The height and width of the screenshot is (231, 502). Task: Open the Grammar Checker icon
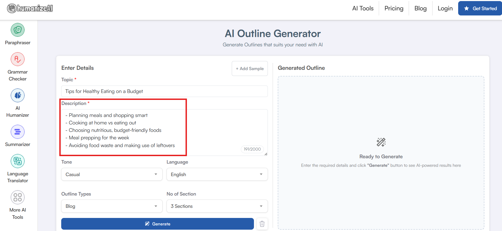18,59
